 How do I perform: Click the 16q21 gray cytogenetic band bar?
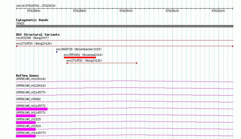(x=125, y=26)
